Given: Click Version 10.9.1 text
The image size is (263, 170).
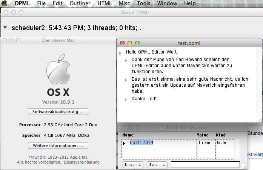Looking at the screenshot, I should [58, 102].
